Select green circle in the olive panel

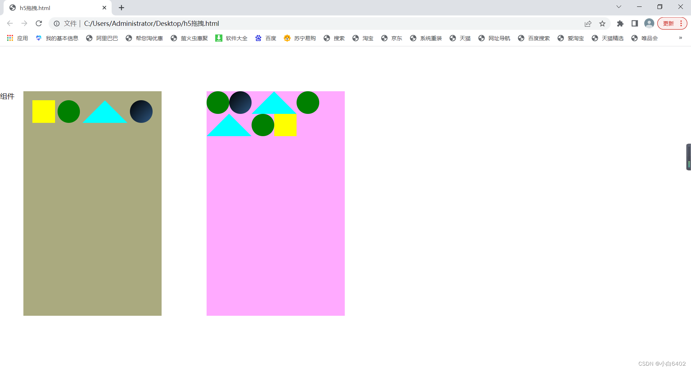[x=69, y=111]
